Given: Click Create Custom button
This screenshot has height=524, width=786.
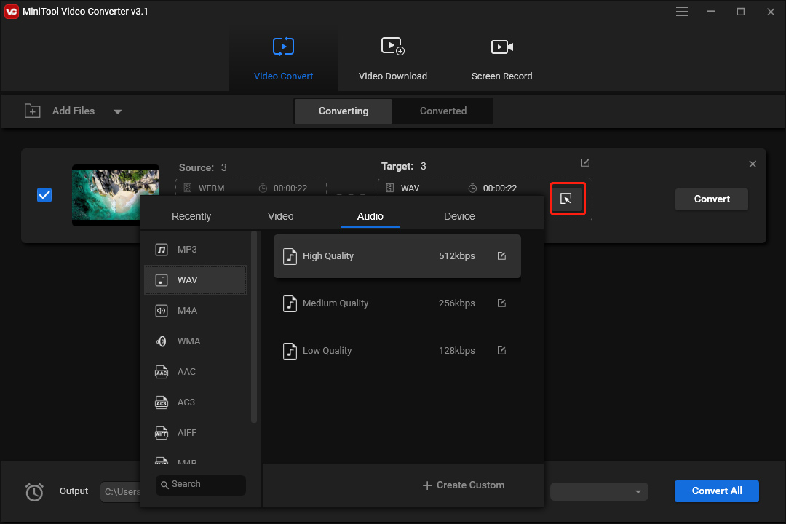Looking at the screenshot, I should click(x=464, y=485).
